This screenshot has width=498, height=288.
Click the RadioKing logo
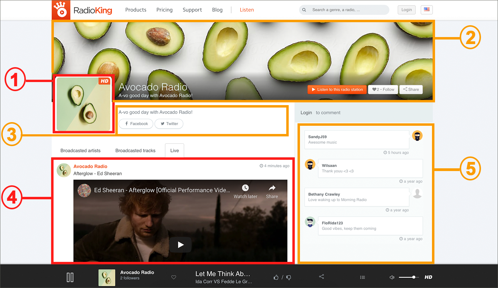(x=82, y=10)
